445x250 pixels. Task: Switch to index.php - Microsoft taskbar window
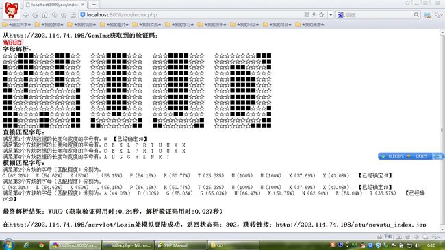click(x=128, y=245)
